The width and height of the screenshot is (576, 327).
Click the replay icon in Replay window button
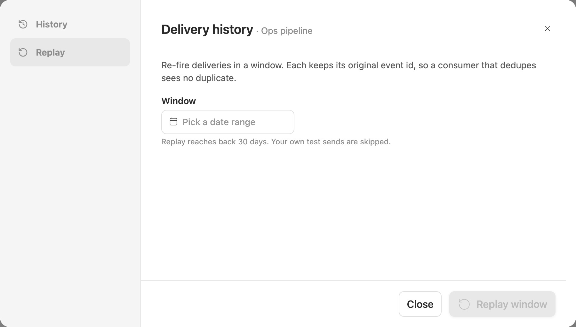[464, 304]
